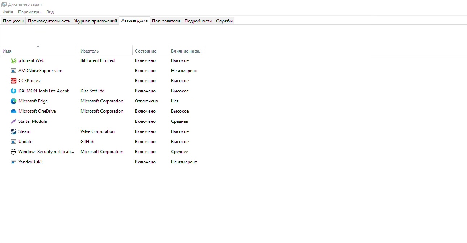Open the Параметры menu
This screenshot has height=243, width=467.
(x=30, y=12)
